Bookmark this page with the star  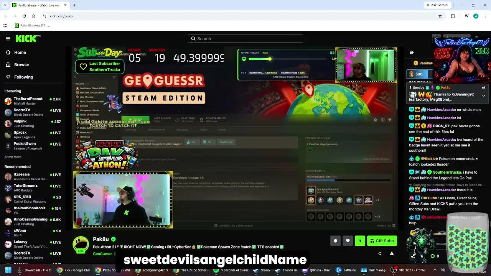(x=440, y=16)
